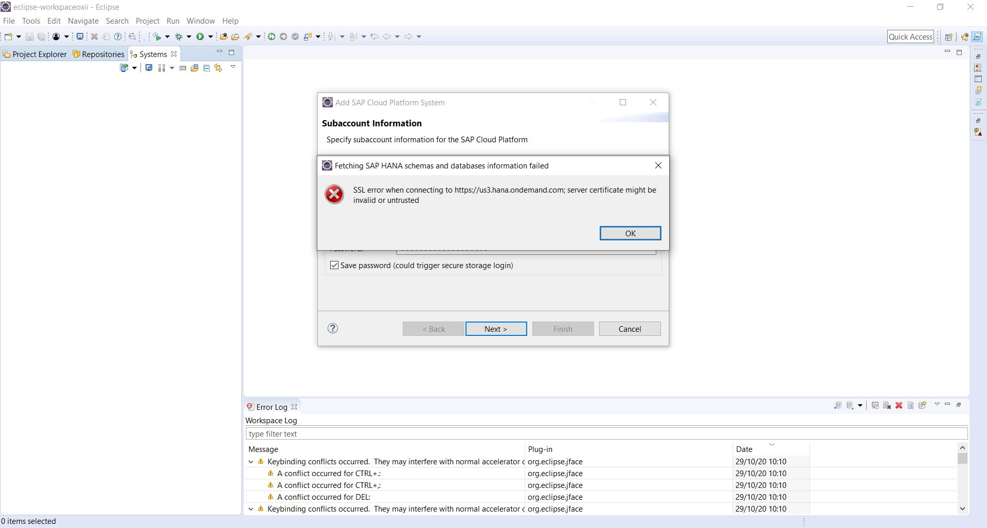Click the Quick Access search field
This screenshot has height=528, width=987.
point(910,36)
